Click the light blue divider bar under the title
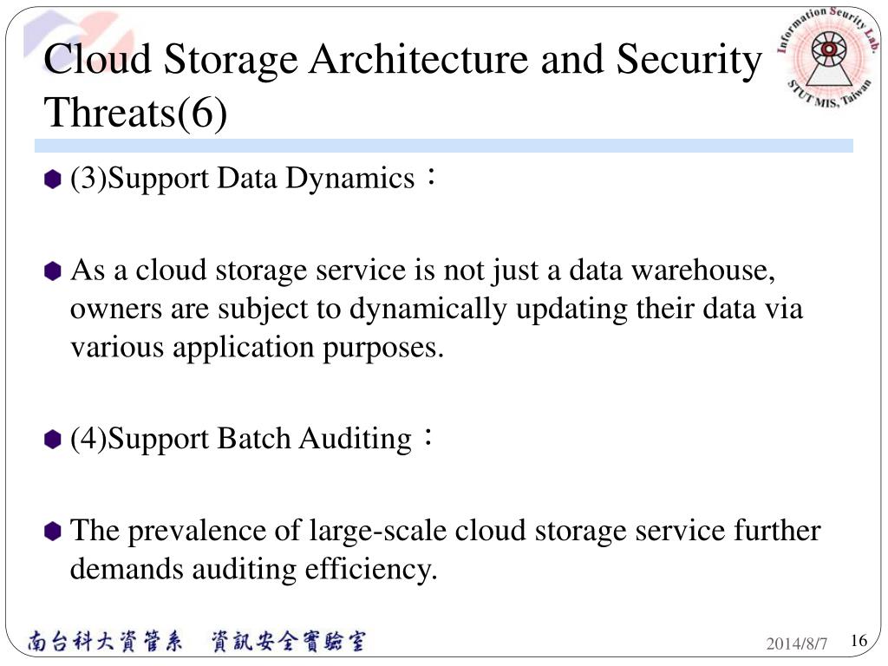Viewport: 888px width, 666px height. coord(443,146)
